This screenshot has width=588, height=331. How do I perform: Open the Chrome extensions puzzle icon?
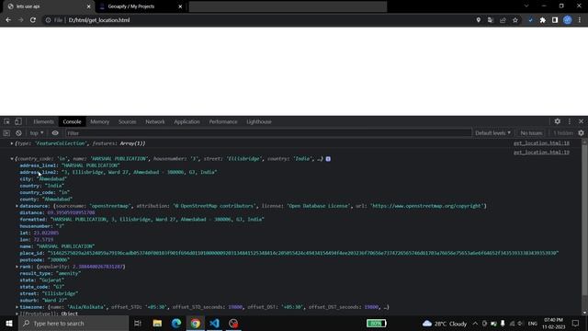coord(543,20)
